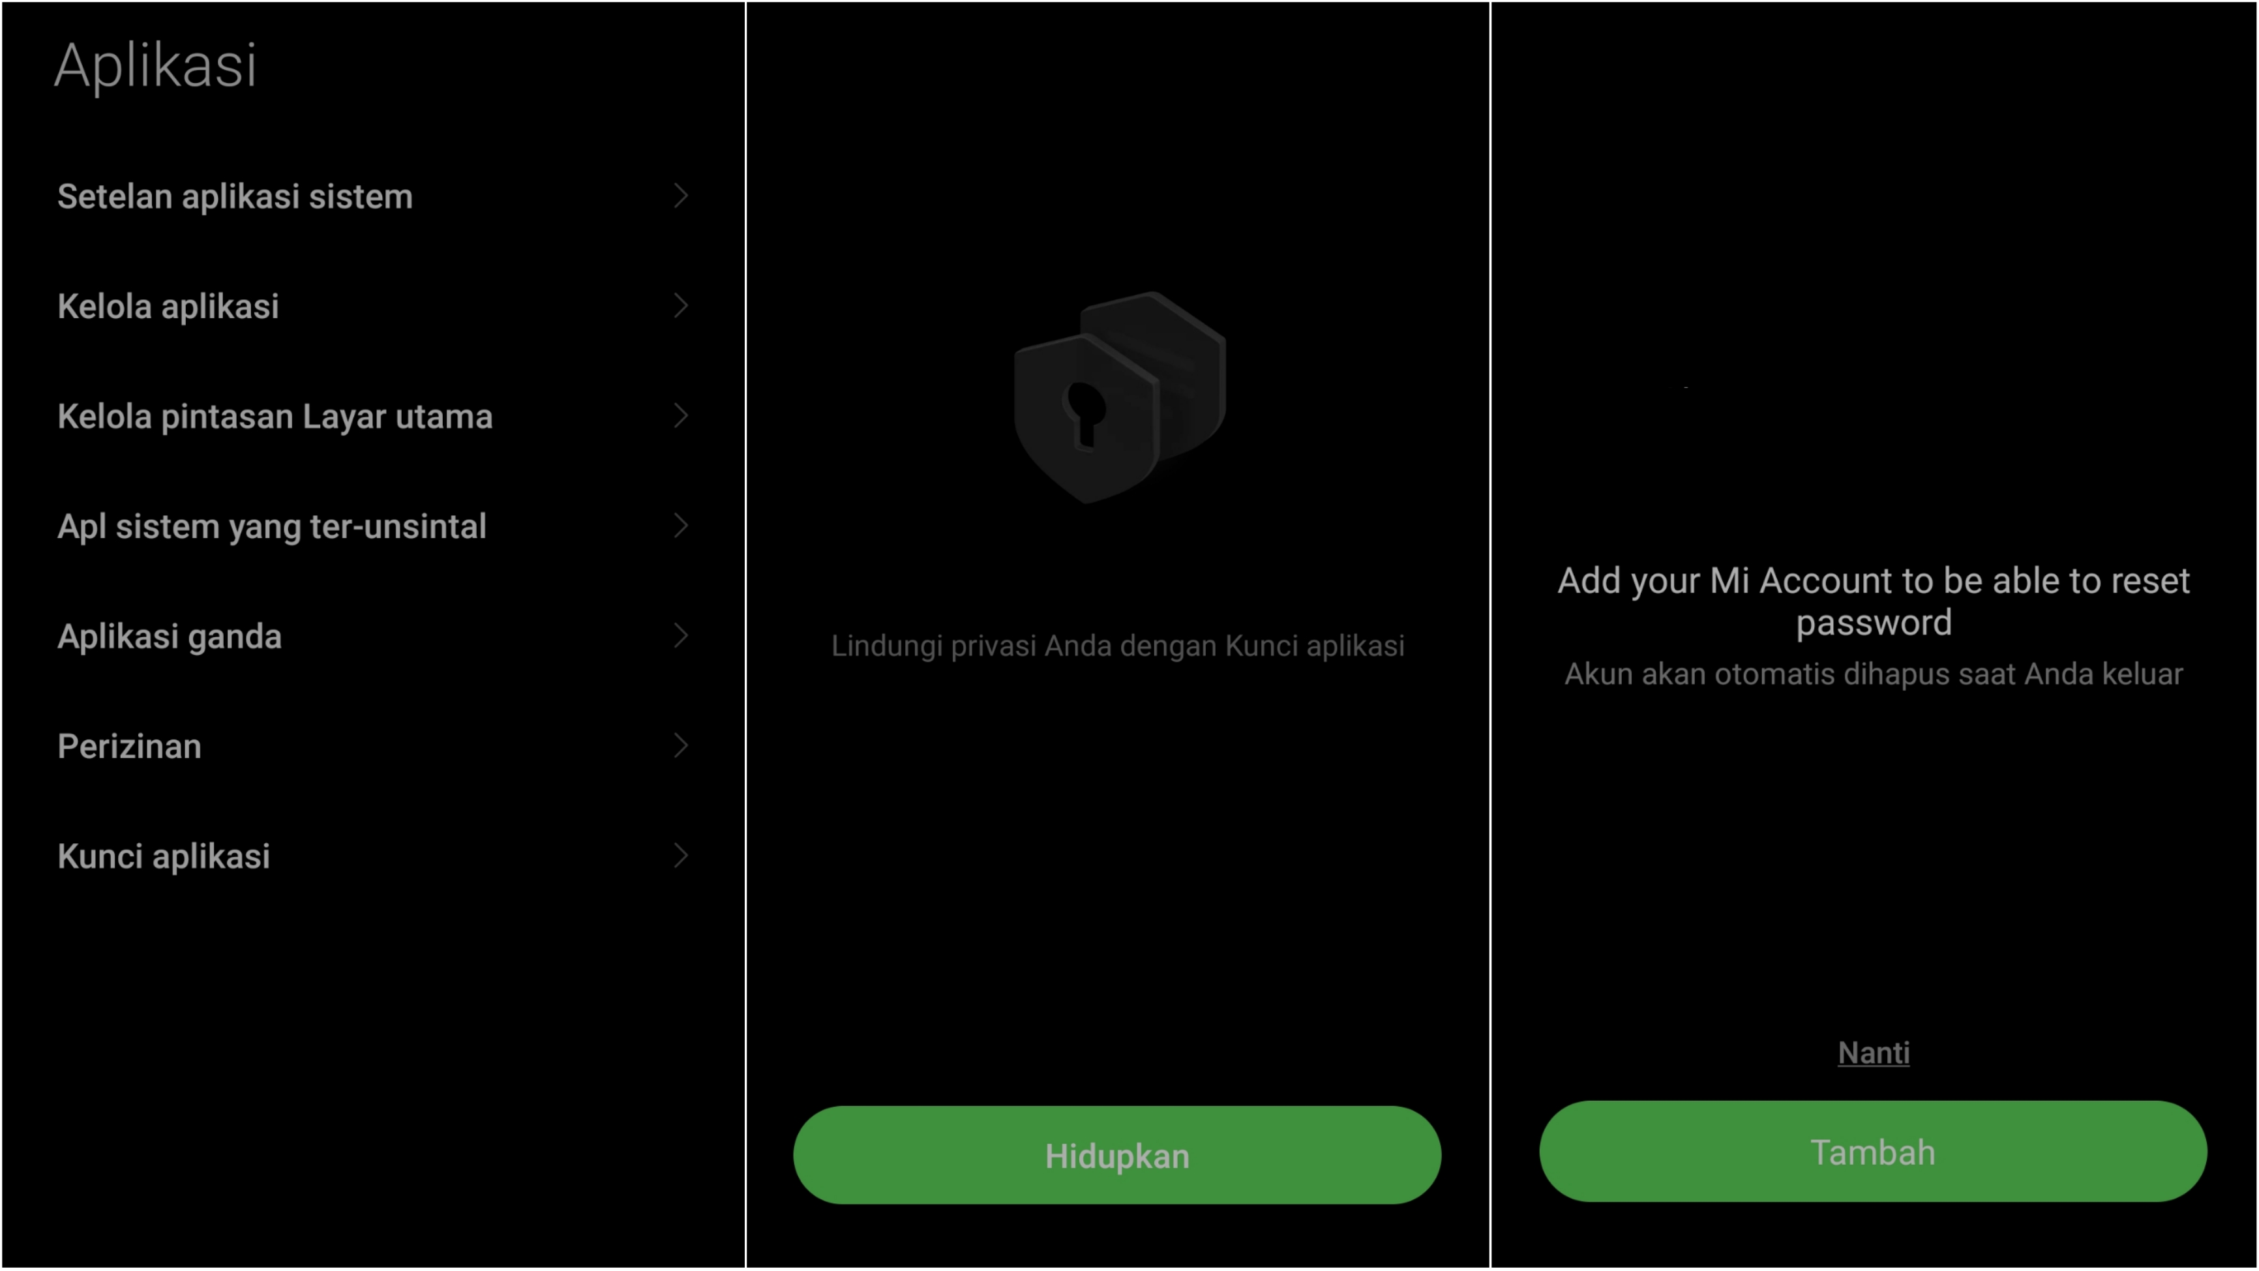Choose the Nanti link to skip
The image size is (2259, 1271).
[1873, 1052]
